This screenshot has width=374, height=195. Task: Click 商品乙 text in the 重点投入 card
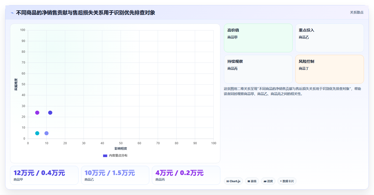(x=304, y=37)
